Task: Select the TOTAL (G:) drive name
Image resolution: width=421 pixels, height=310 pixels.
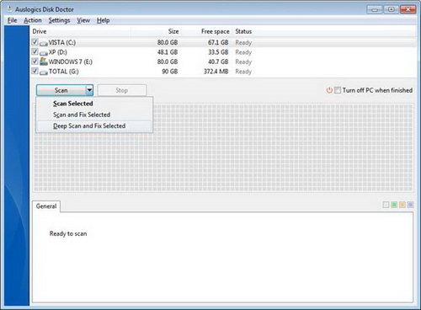Action: pyautogui.click(x=64, y=72)
